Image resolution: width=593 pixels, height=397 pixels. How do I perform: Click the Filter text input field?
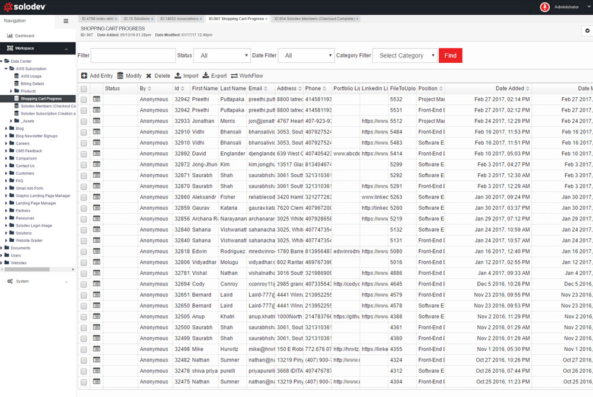[x=133, y=56]
